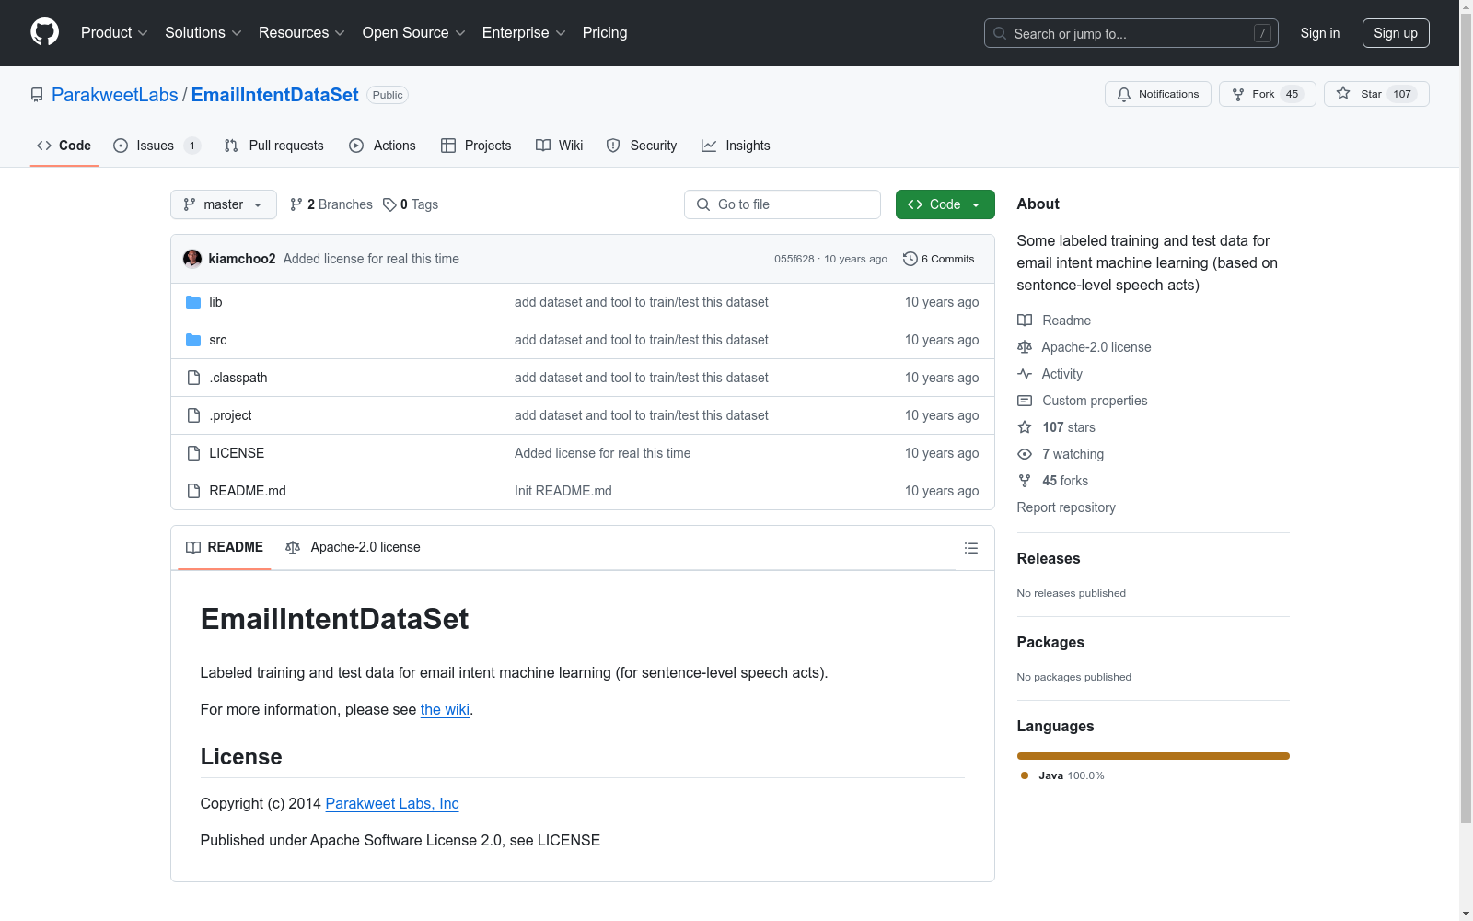This screenshot has height=921, width=1473.
Task: Expand the Enterprise menu
Action: pos(524,32)
